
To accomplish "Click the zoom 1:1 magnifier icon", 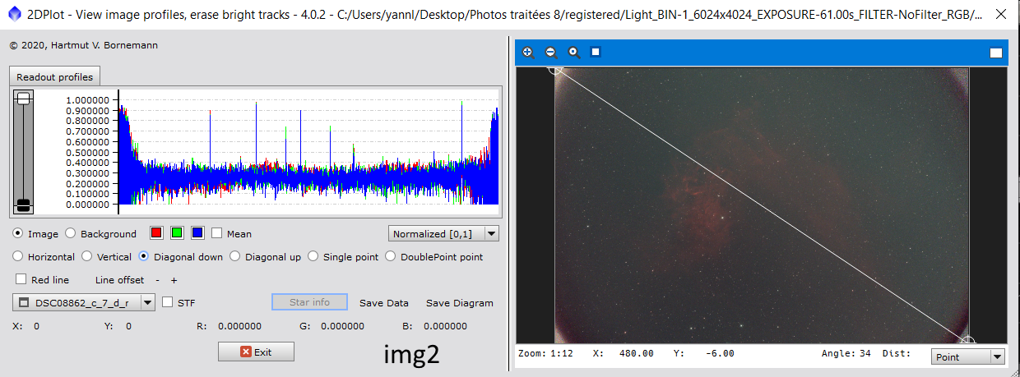I will (574, 53).
